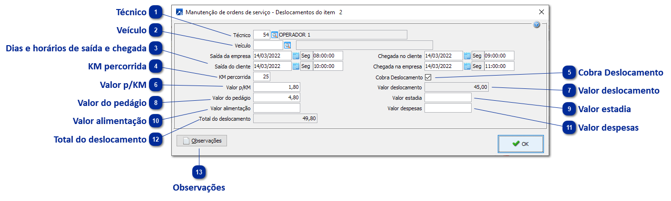Confirm with the OK button

click(521, 144)
